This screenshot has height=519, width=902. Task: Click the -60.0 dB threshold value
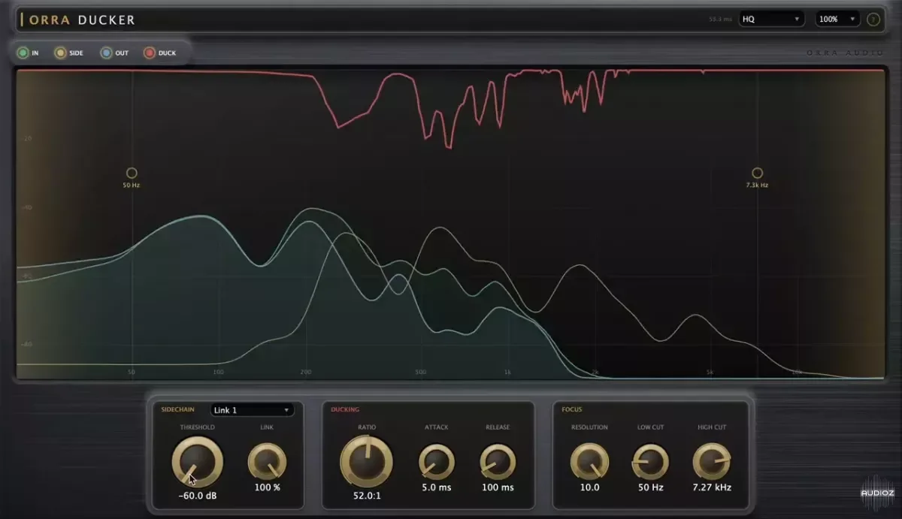(x=197, y=496)
